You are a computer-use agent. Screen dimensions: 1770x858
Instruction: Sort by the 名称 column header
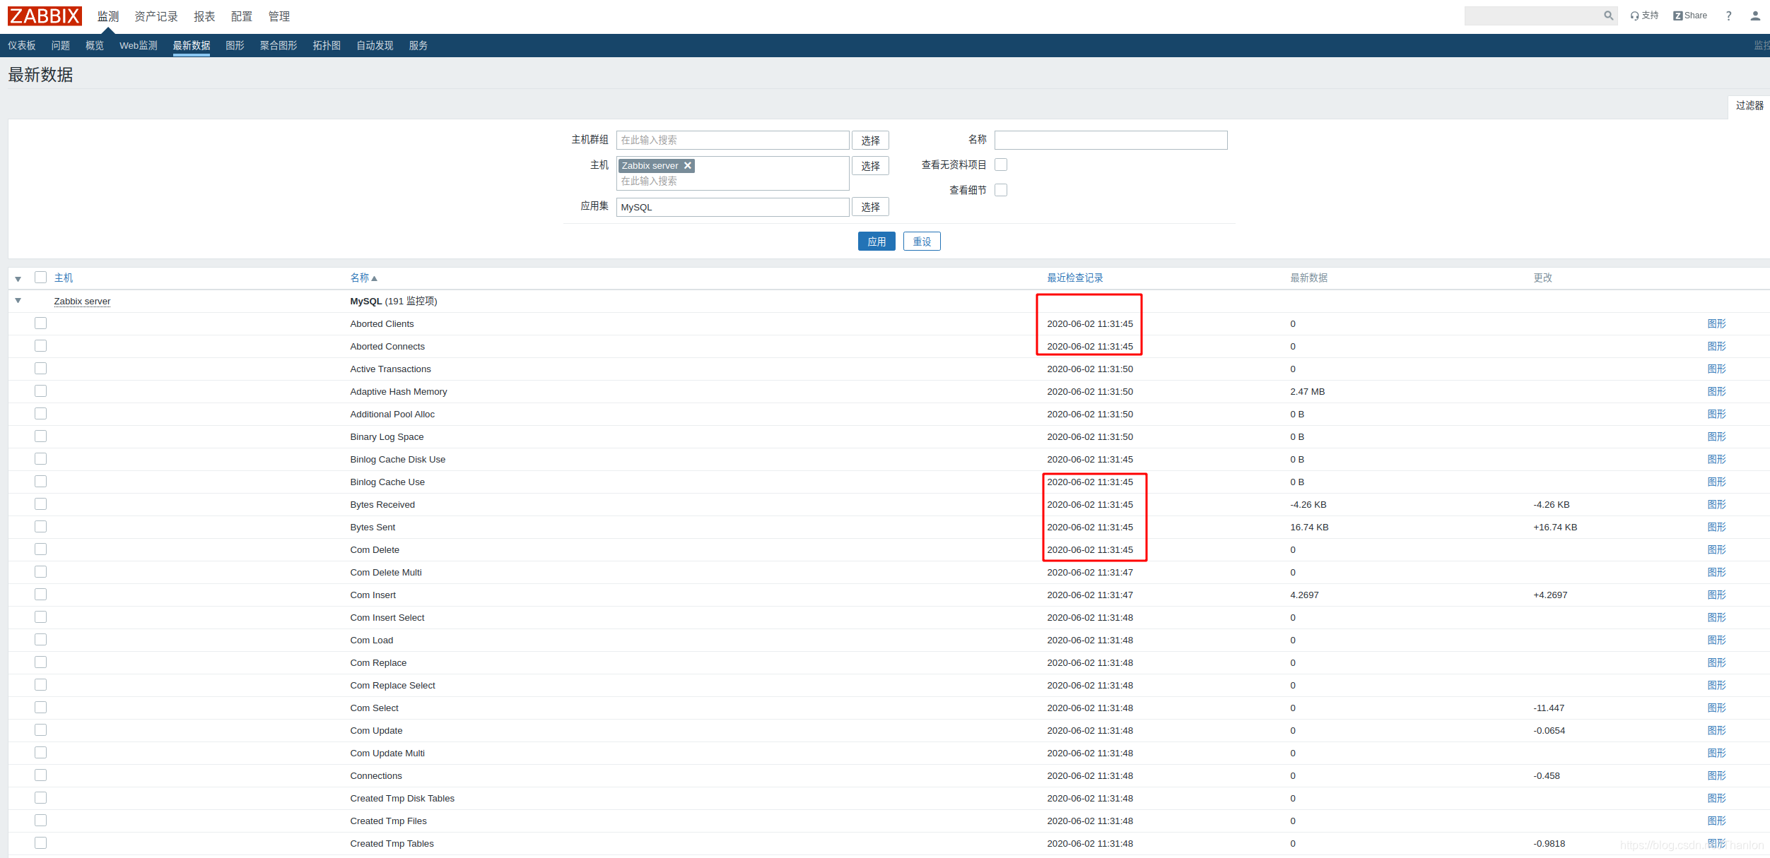tap(360, 278)
